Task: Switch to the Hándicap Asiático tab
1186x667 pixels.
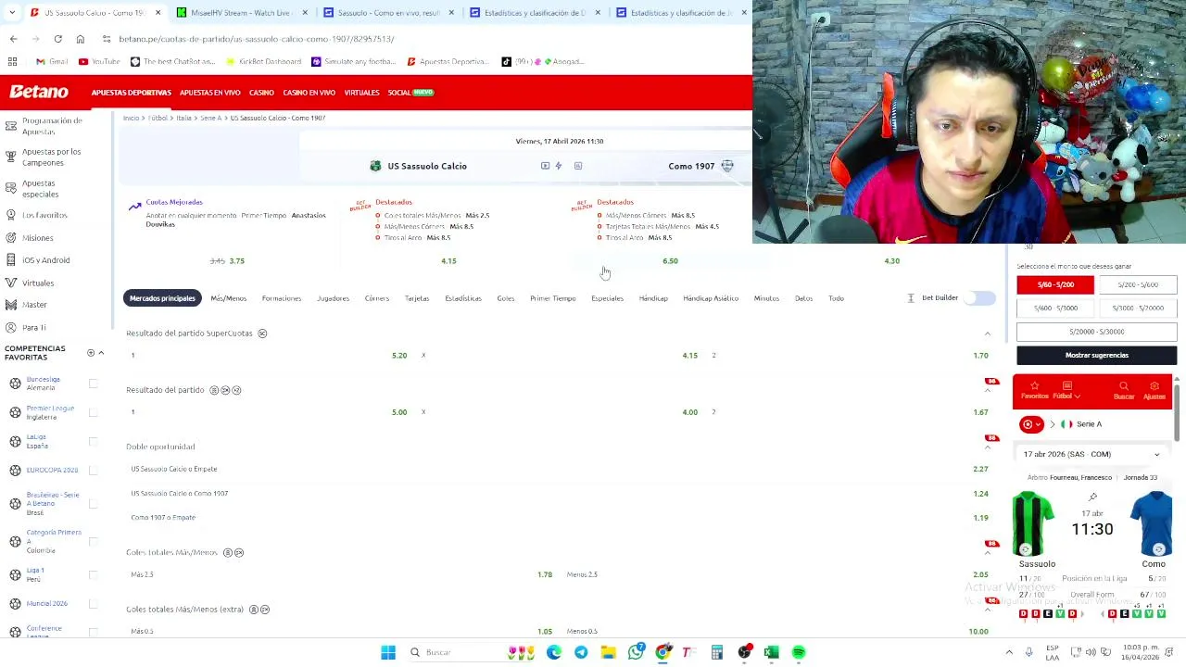Action: [x=711, y=298]
